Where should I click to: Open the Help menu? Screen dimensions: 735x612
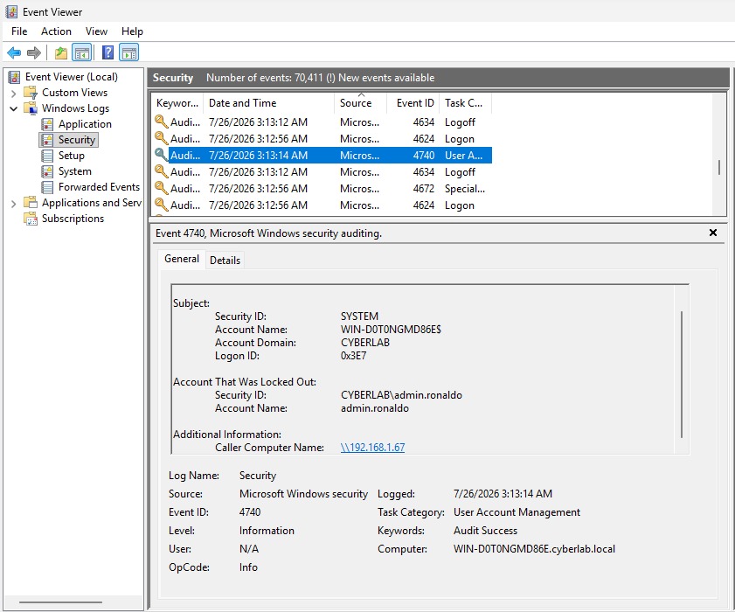point(132,31)
